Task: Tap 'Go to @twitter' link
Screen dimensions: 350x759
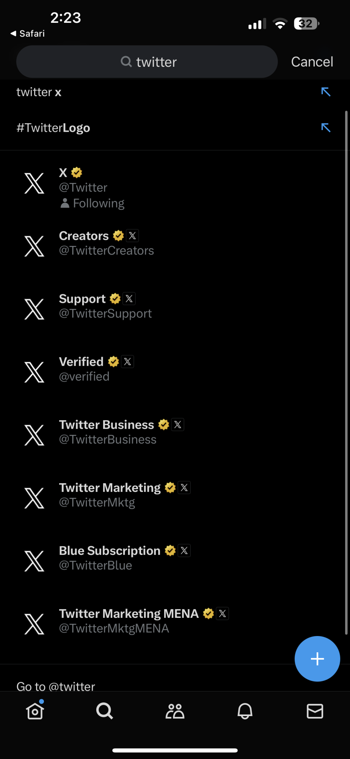Action: pos(56,686)
